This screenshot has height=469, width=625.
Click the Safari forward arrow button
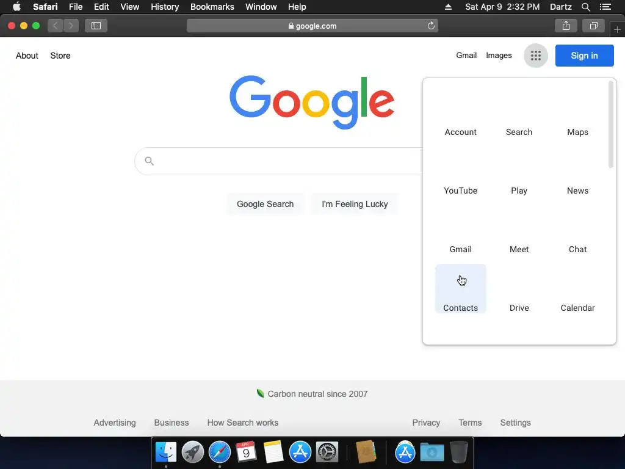coord(71,26)
